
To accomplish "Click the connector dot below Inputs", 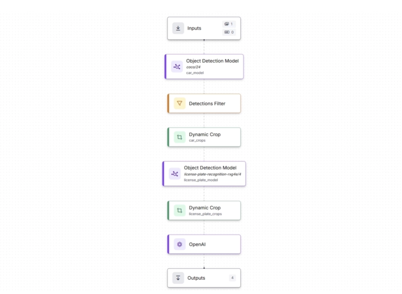I will tap(204, 40).
